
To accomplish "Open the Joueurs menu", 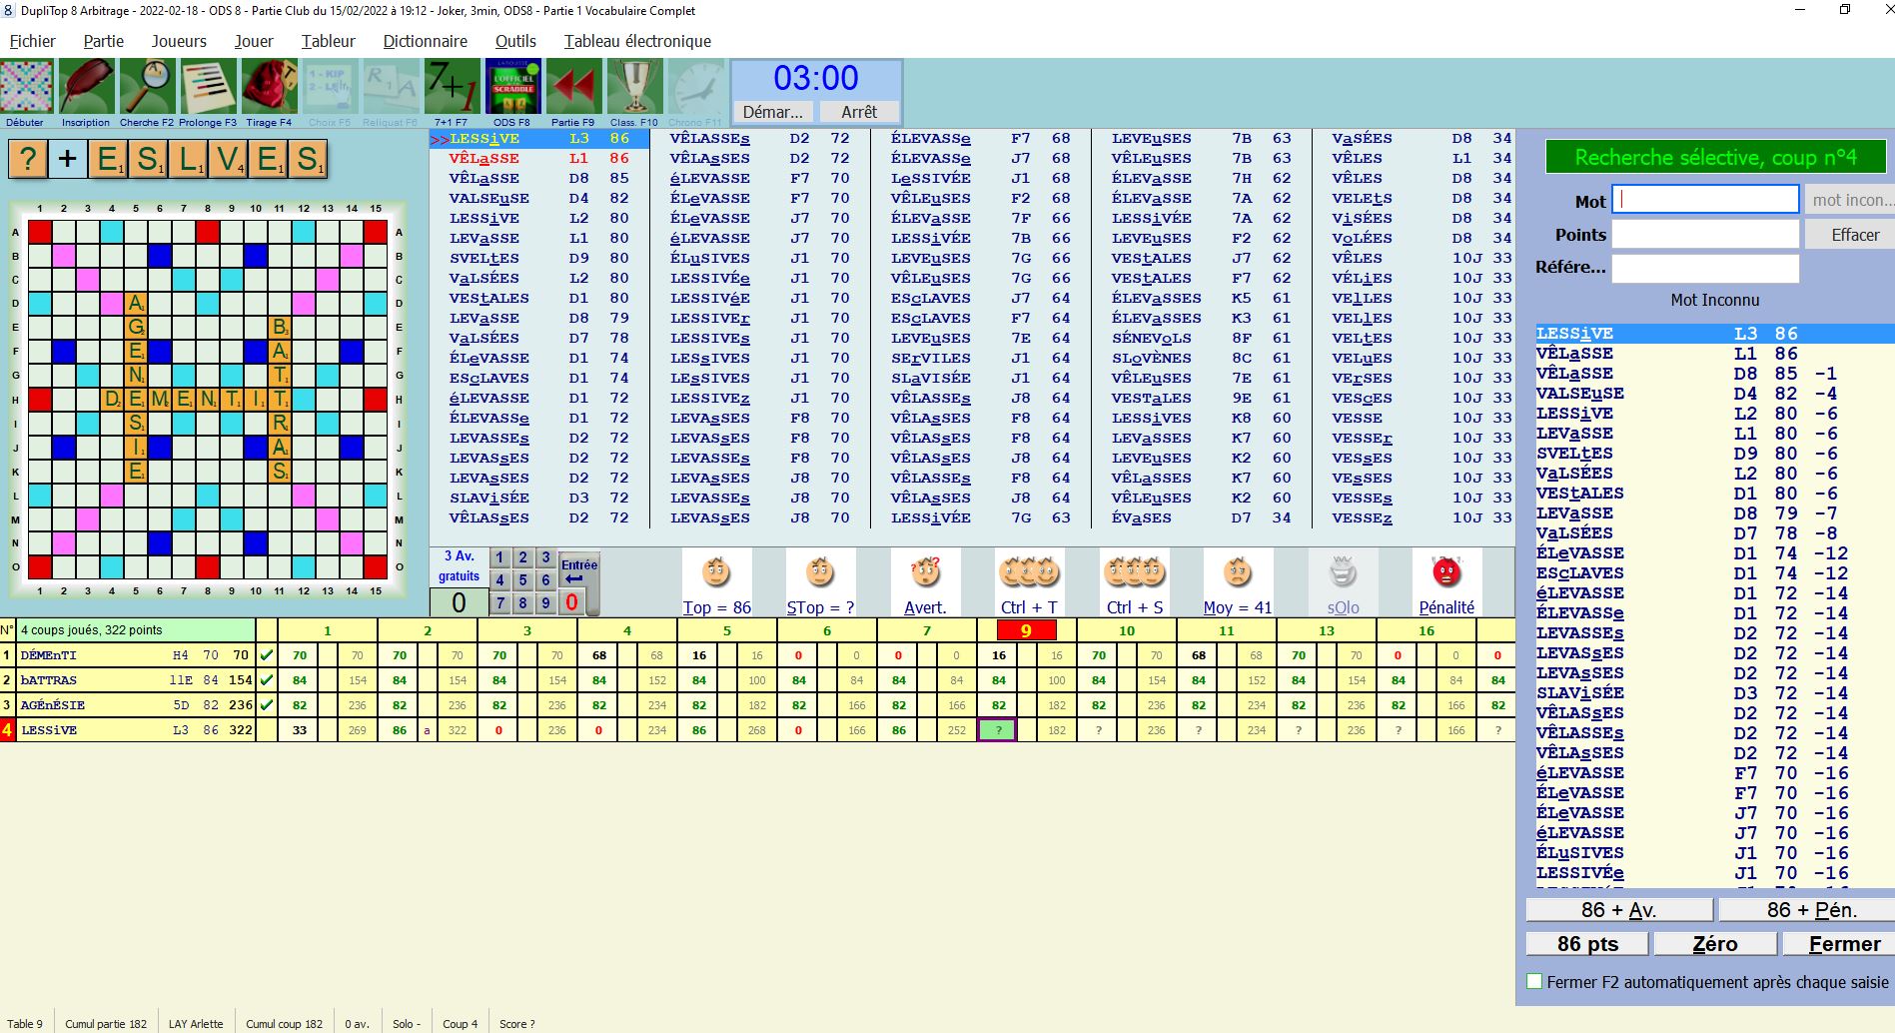I will (179, 41).
